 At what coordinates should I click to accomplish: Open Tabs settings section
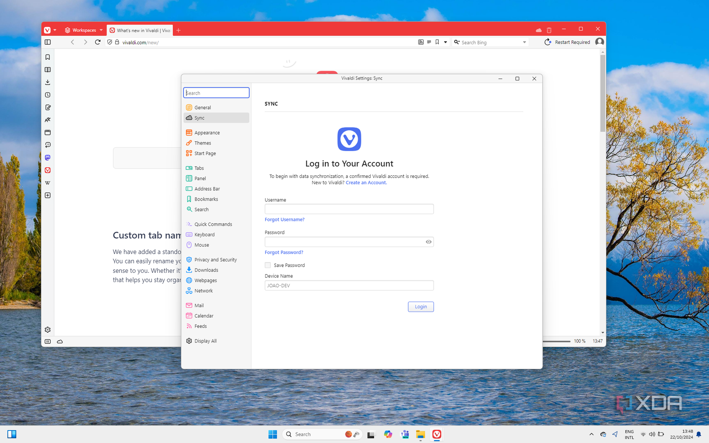pyautogui.click(x=216, y=168)
